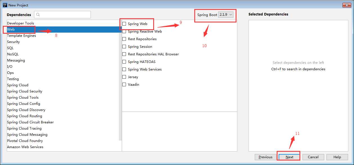Open Pivotal Cloud Foundry category
The image size is (354, 165).
pyautogui.click(x=63, y=141)
